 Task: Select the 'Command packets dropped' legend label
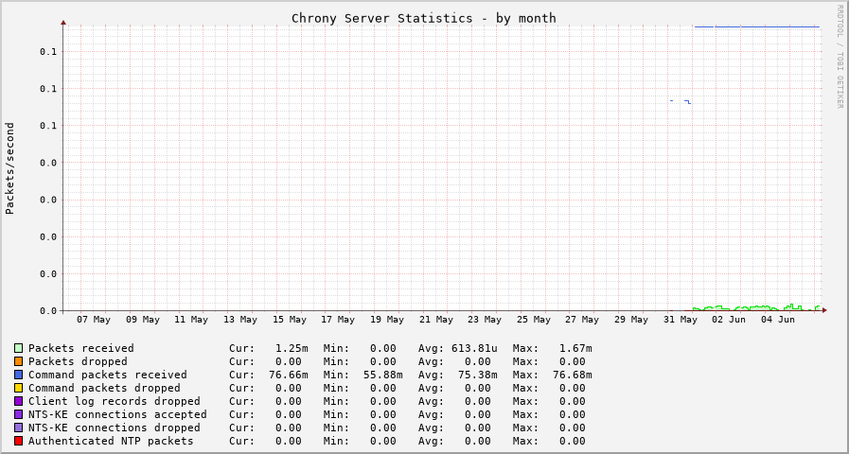[104, 388]
